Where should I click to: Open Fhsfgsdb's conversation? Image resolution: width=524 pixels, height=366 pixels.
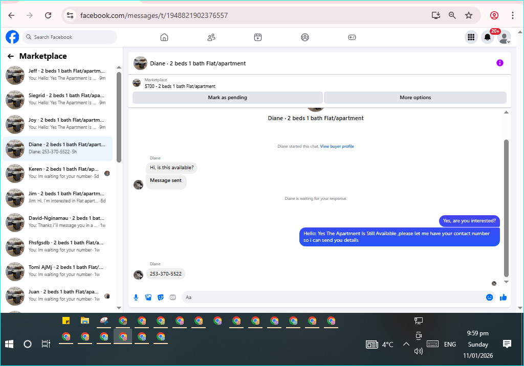pos(57,247)
